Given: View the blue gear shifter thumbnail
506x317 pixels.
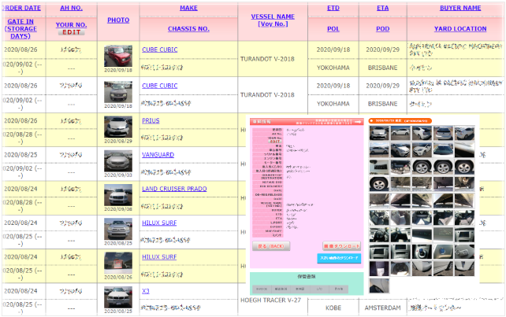Looking at the screenshot, I should click(422, 252).
